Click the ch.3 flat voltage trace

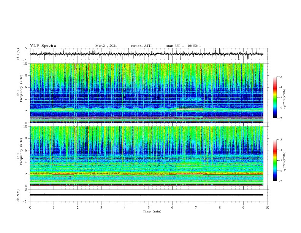[146, 195]
